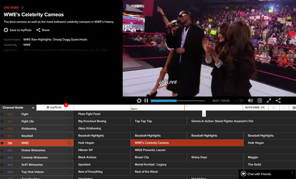
Task: Click the video player image
Action: [209, 48]
